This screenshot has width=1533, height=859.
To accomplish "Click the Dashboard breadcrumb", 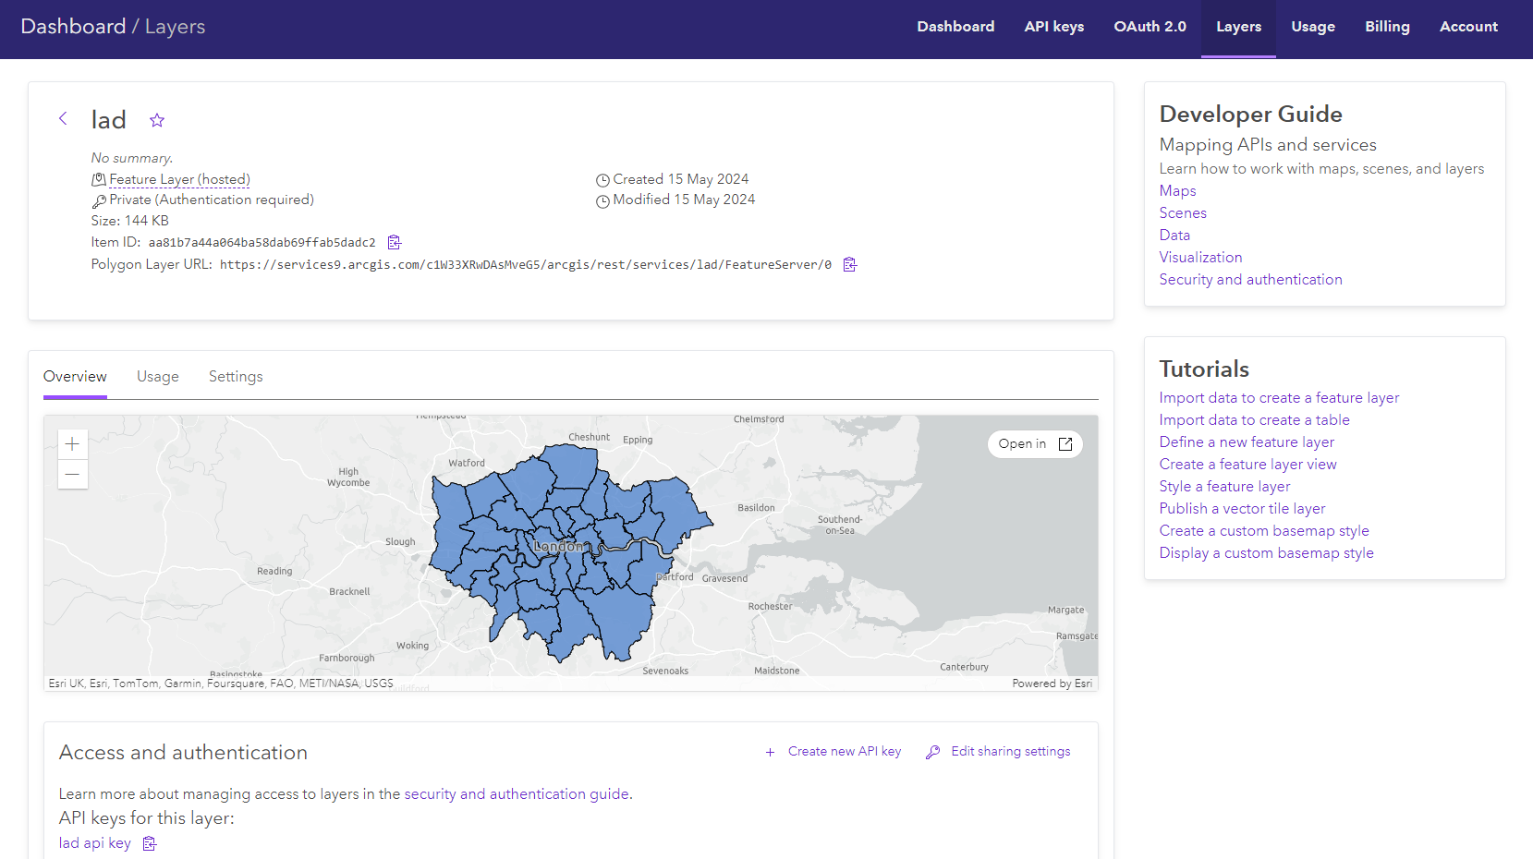I will [x=74, y=26].
